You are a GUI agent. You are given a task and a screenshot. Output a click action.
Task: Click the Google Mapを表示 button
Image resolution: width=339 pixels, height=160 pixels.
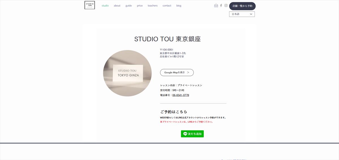177,73
